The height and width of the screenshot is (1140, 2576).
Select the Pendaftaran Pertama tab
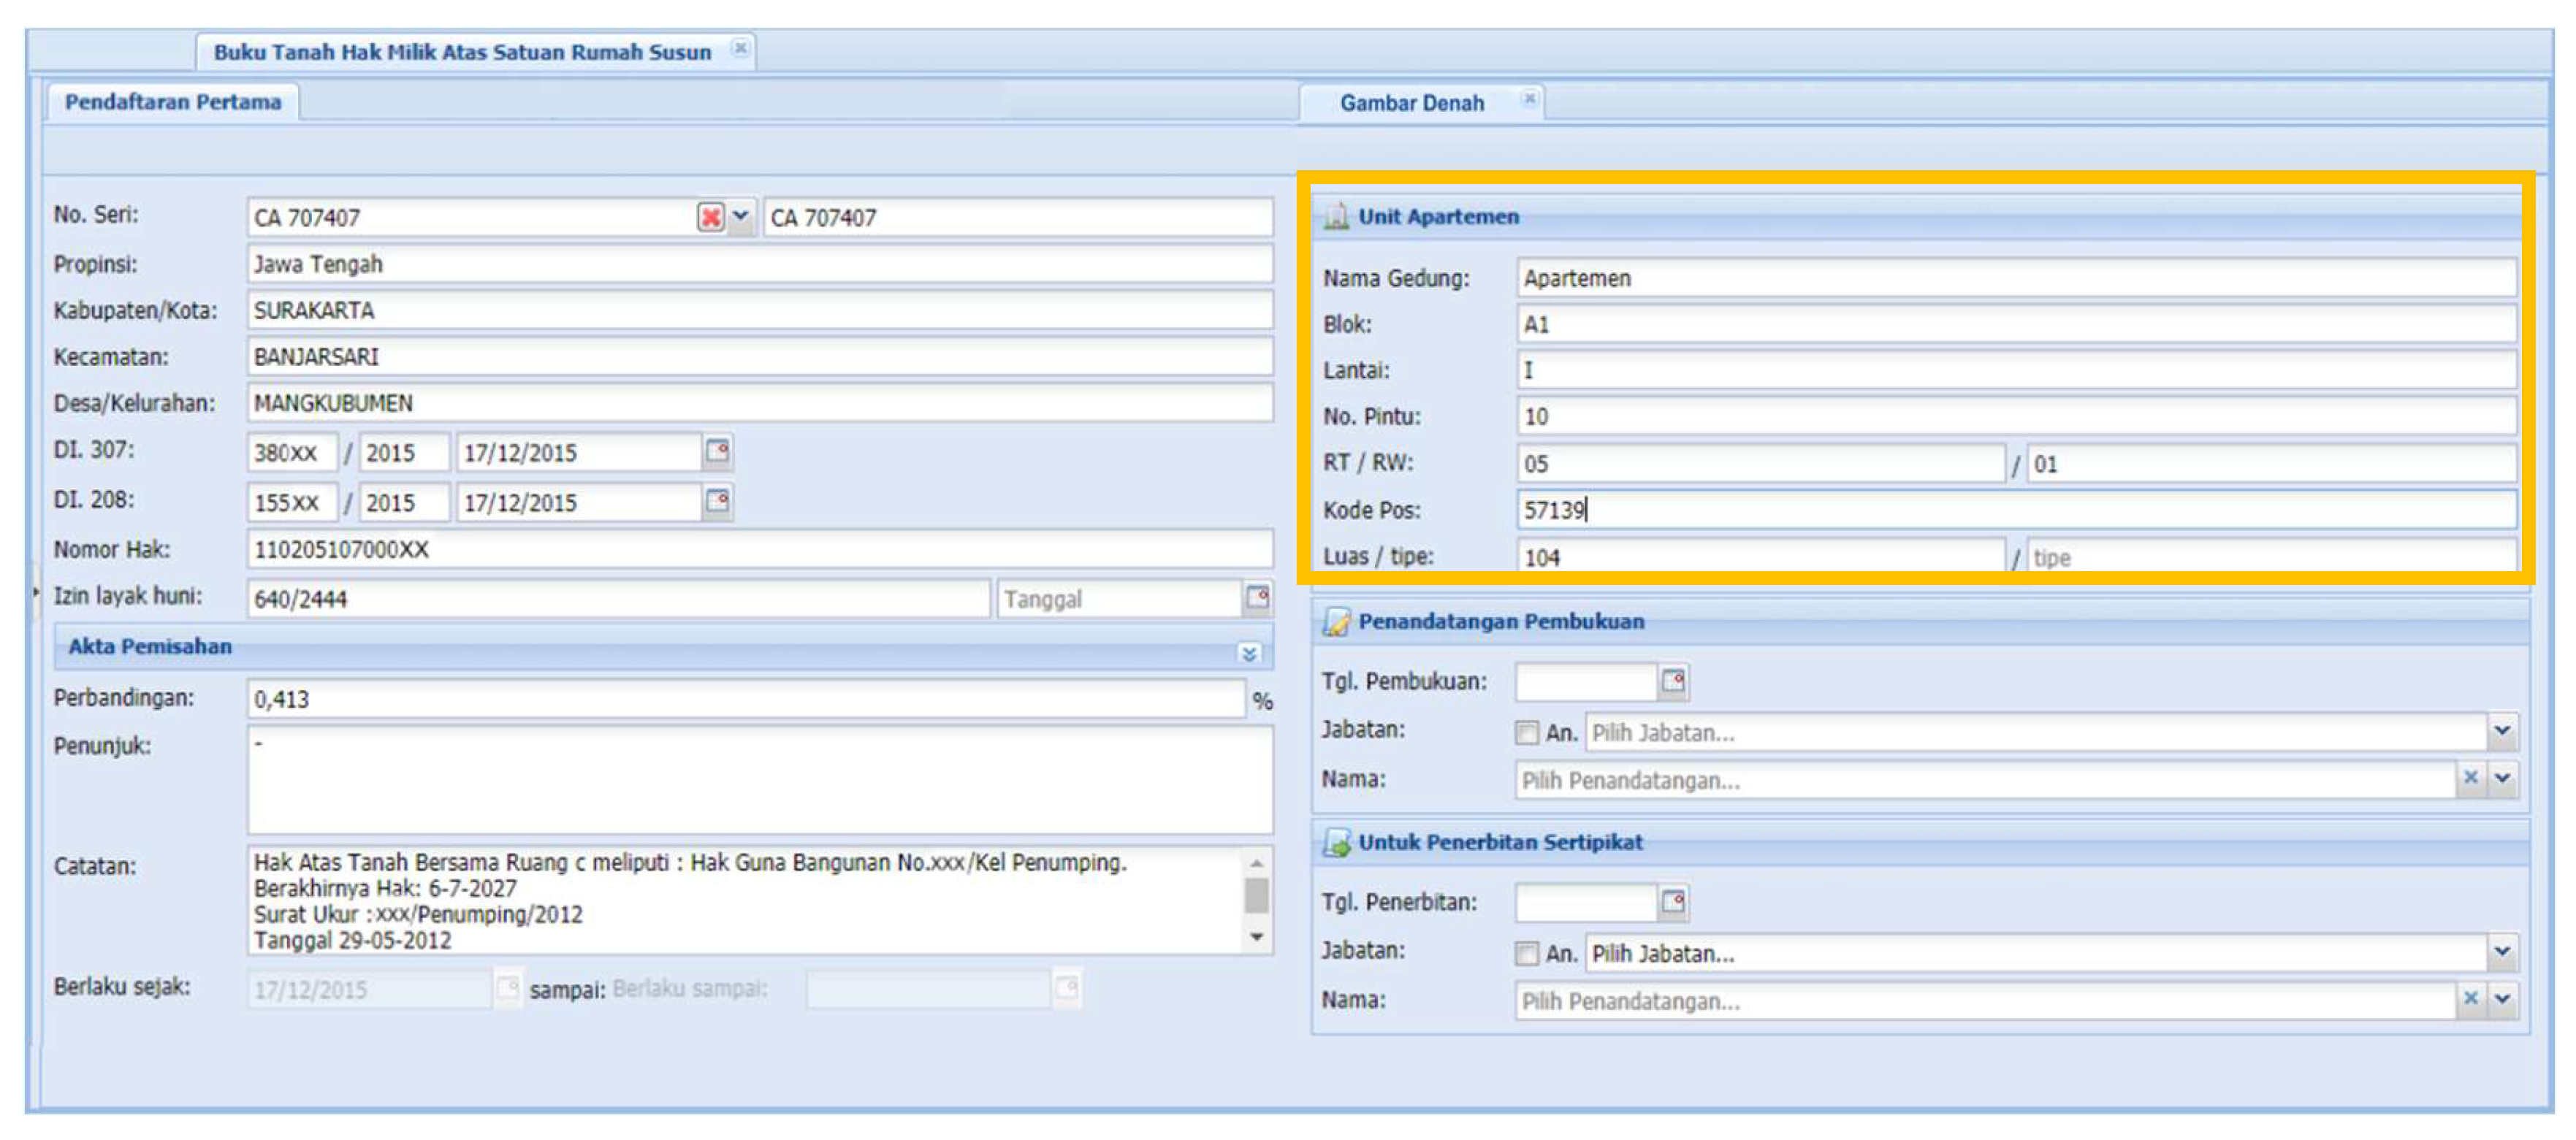tap(173, 102)
